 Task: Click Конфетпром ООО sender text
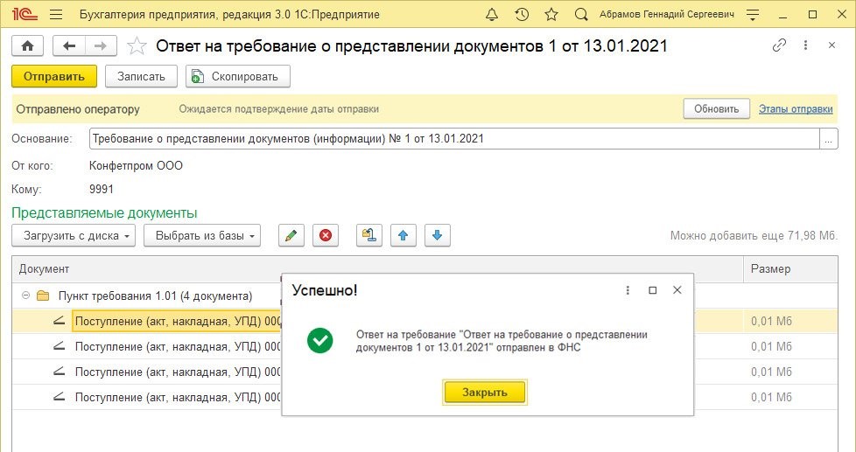point(136,166)
